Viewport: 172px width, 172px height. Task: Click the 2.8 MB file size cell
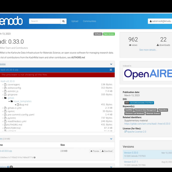[x=64, y=151]
